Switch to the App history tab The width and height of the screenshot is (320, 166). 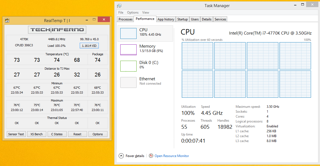click(166, 19)
